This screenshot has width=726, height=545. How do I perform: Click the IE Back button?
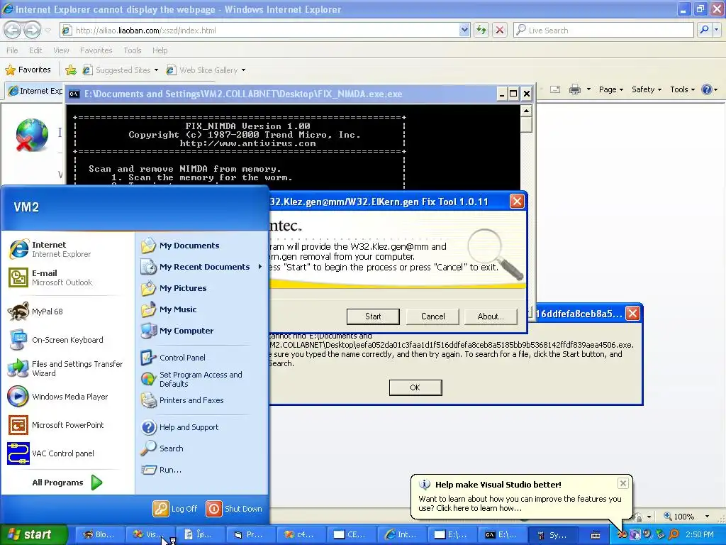click(x=12, y=30)
